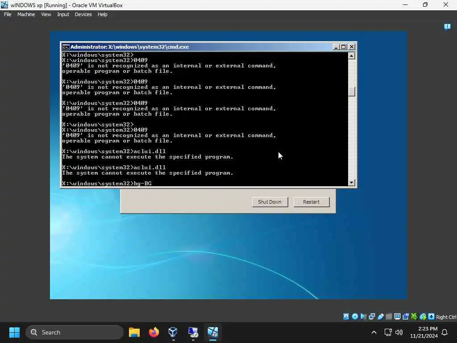
Task: Maximize the cmd.exe window
Action: 344,46
